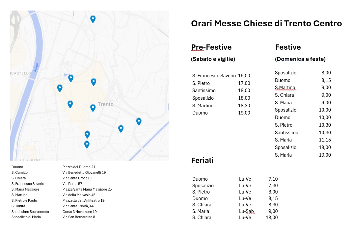This screenshot has height=234, width=356.
Task: Click the pin just west of the easternmost pin
Action: click(x=121, y=128)
